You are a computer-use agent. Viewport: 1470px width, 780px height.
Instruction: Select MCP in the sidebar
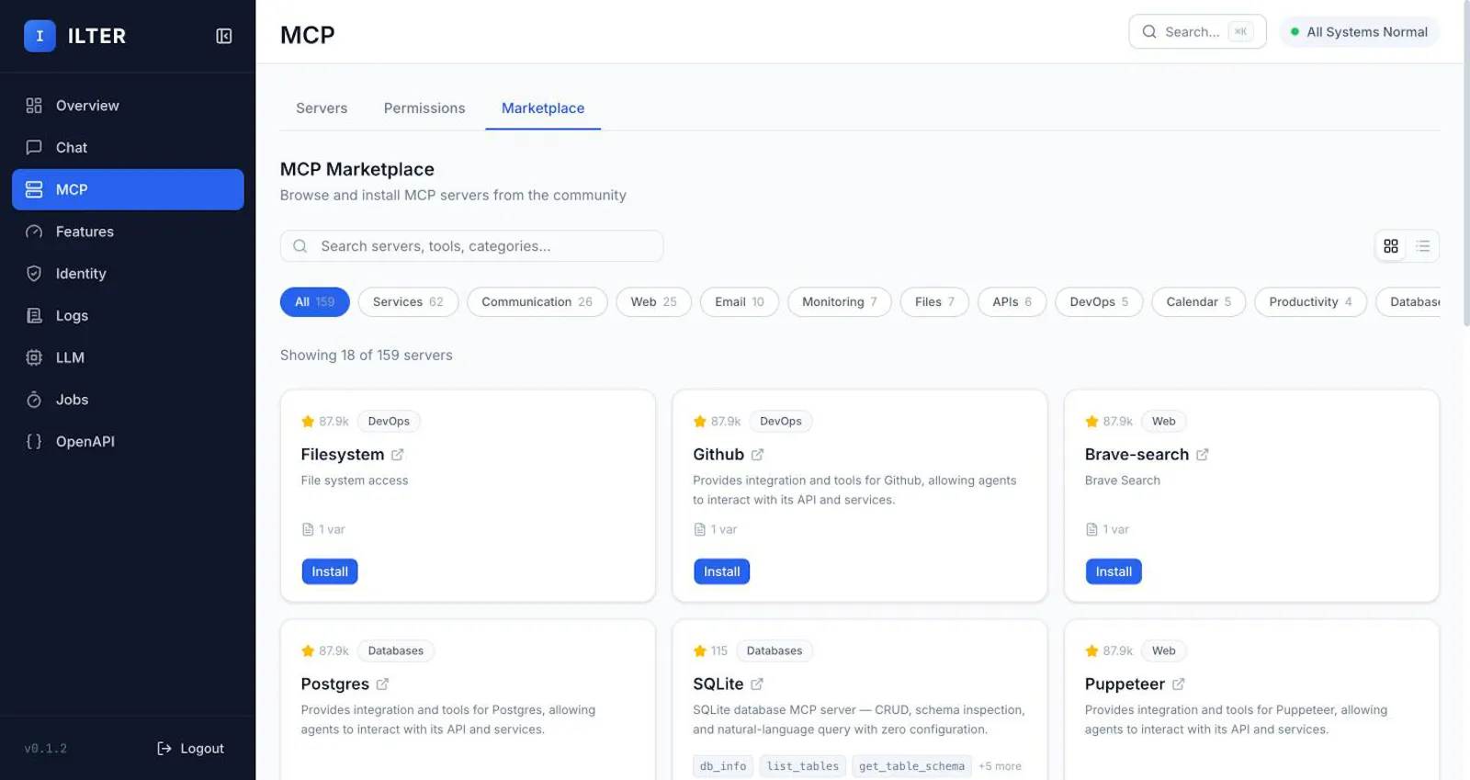[x=128, y=189]
